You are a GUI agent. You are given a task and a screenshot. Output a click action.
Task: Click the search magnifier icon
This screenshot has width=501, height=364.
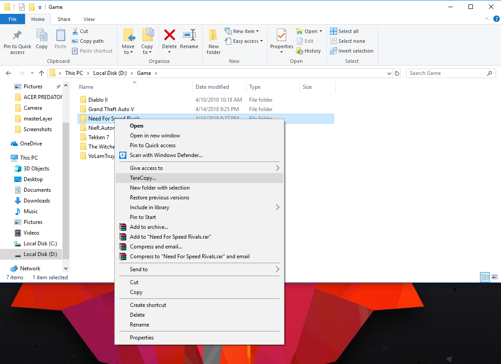coord(489,74)
